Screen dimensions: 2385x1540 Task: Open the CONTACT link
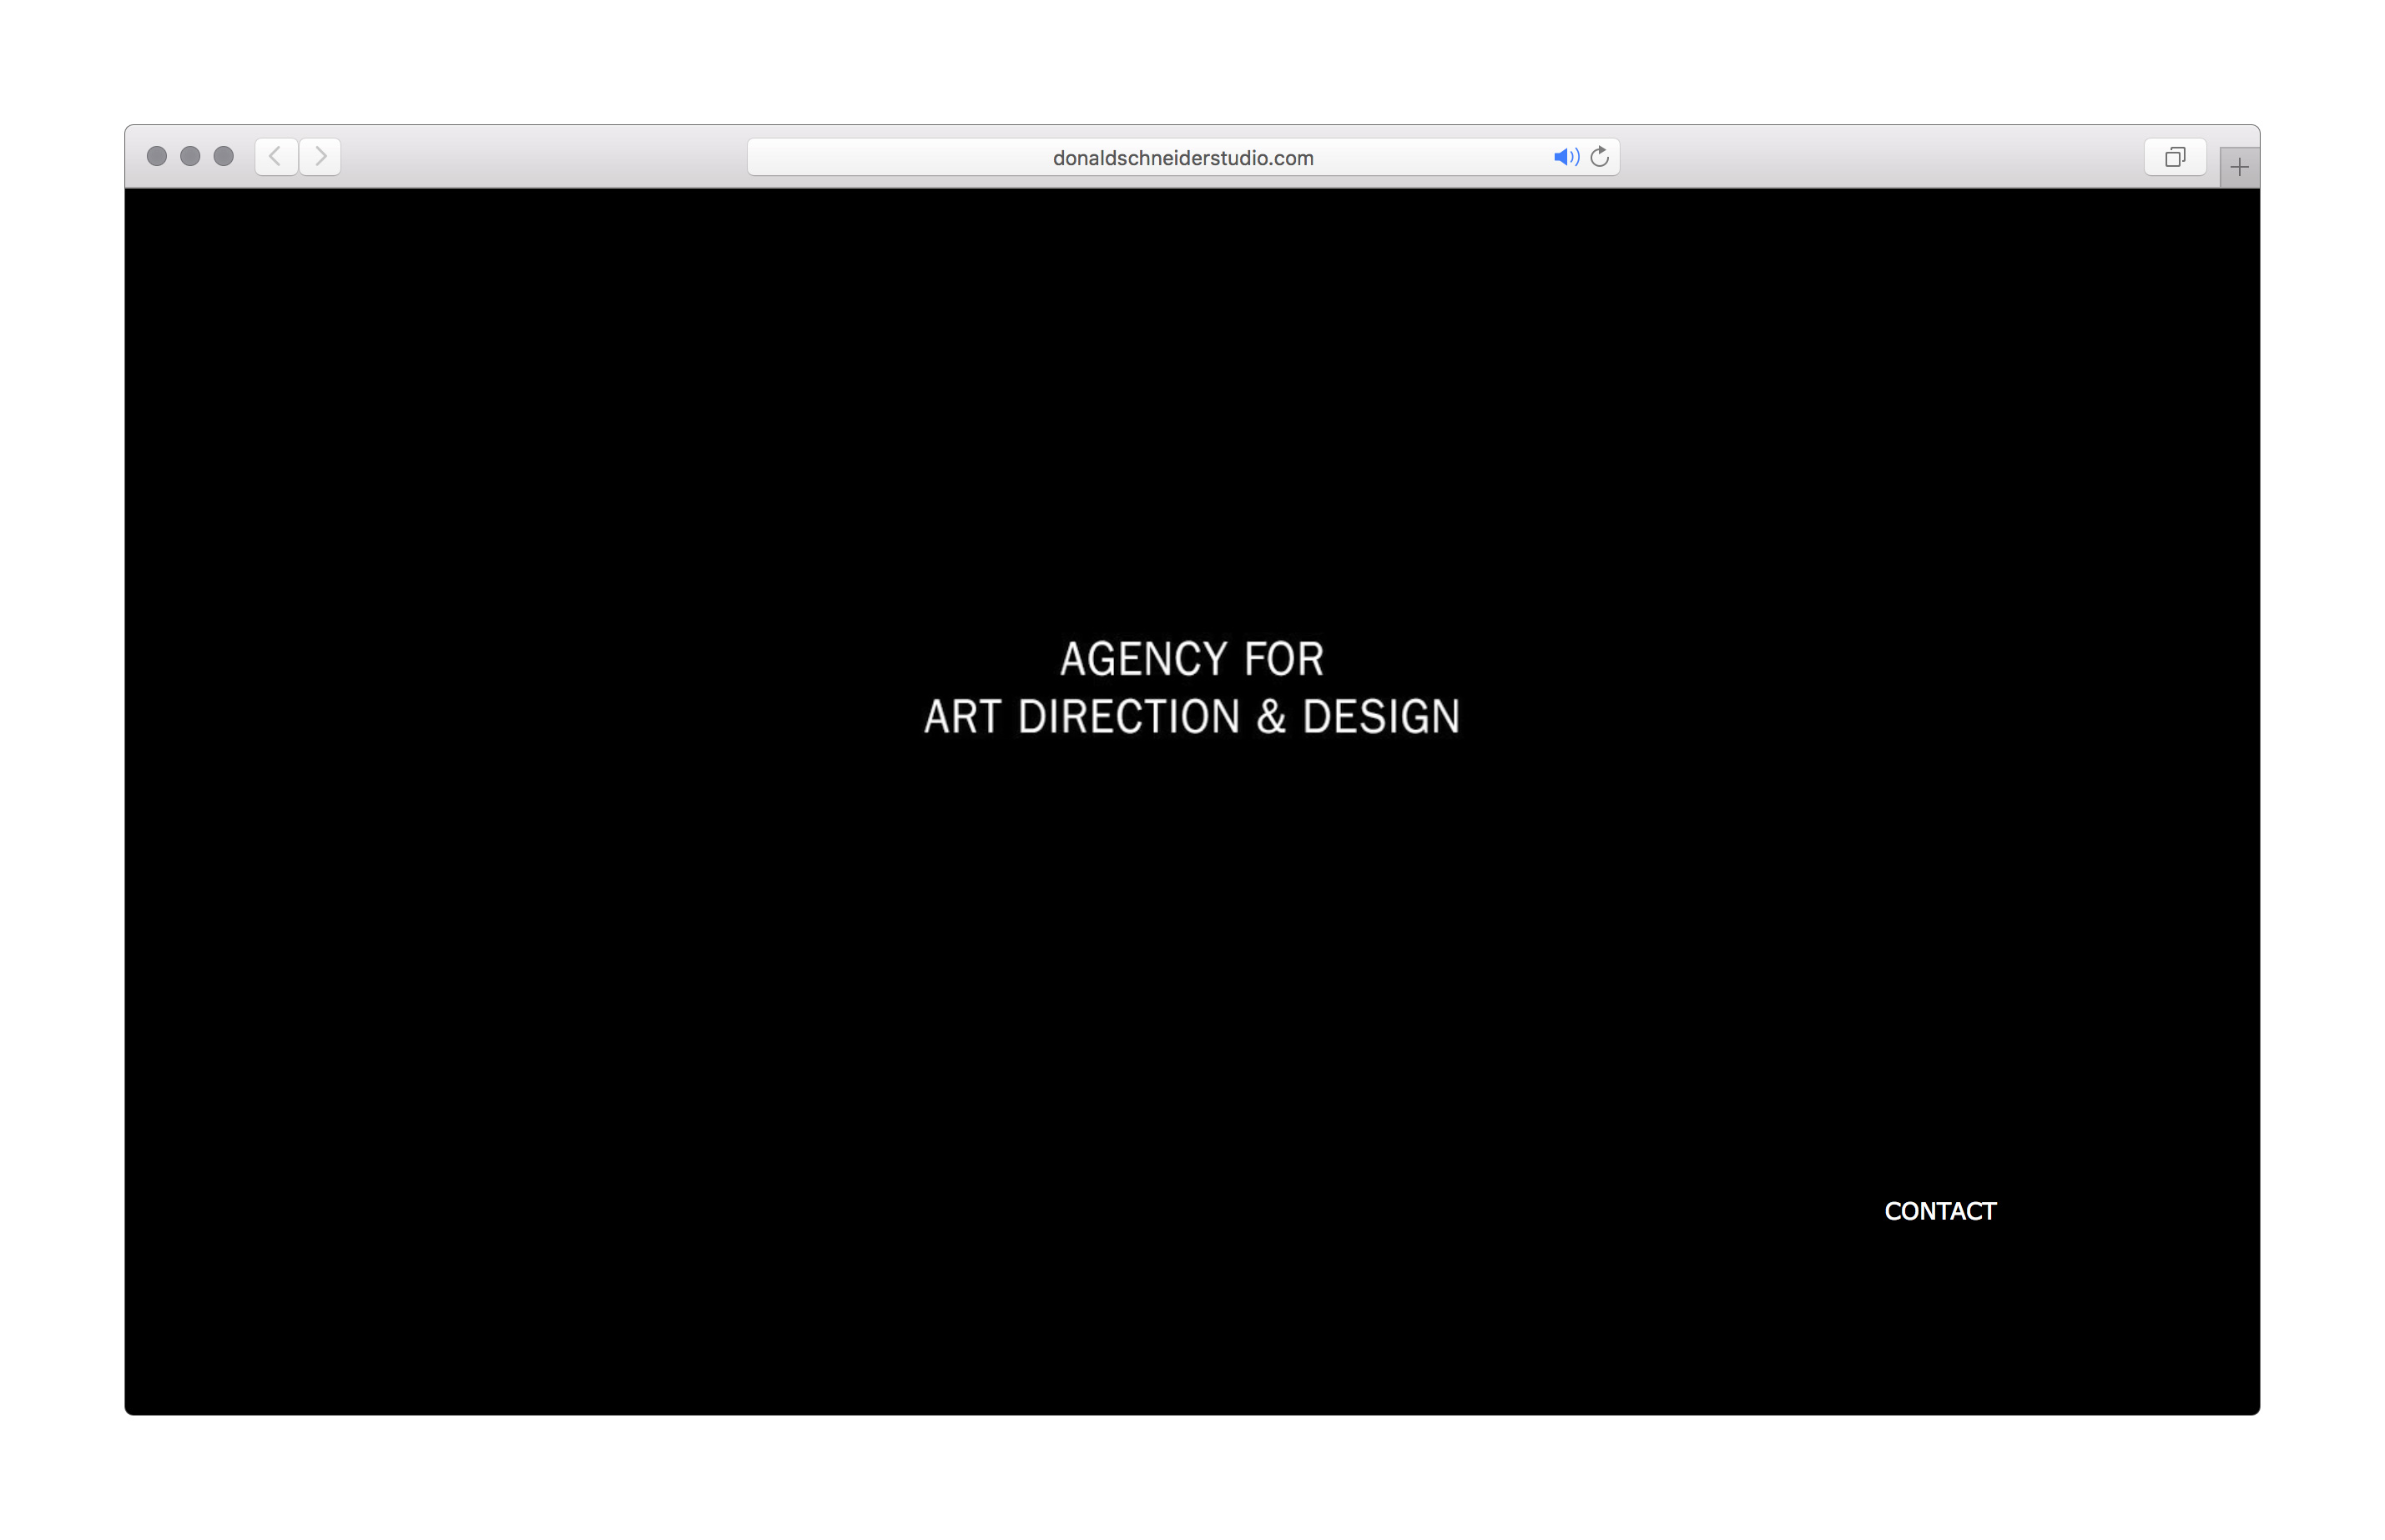[1940, 1211]
